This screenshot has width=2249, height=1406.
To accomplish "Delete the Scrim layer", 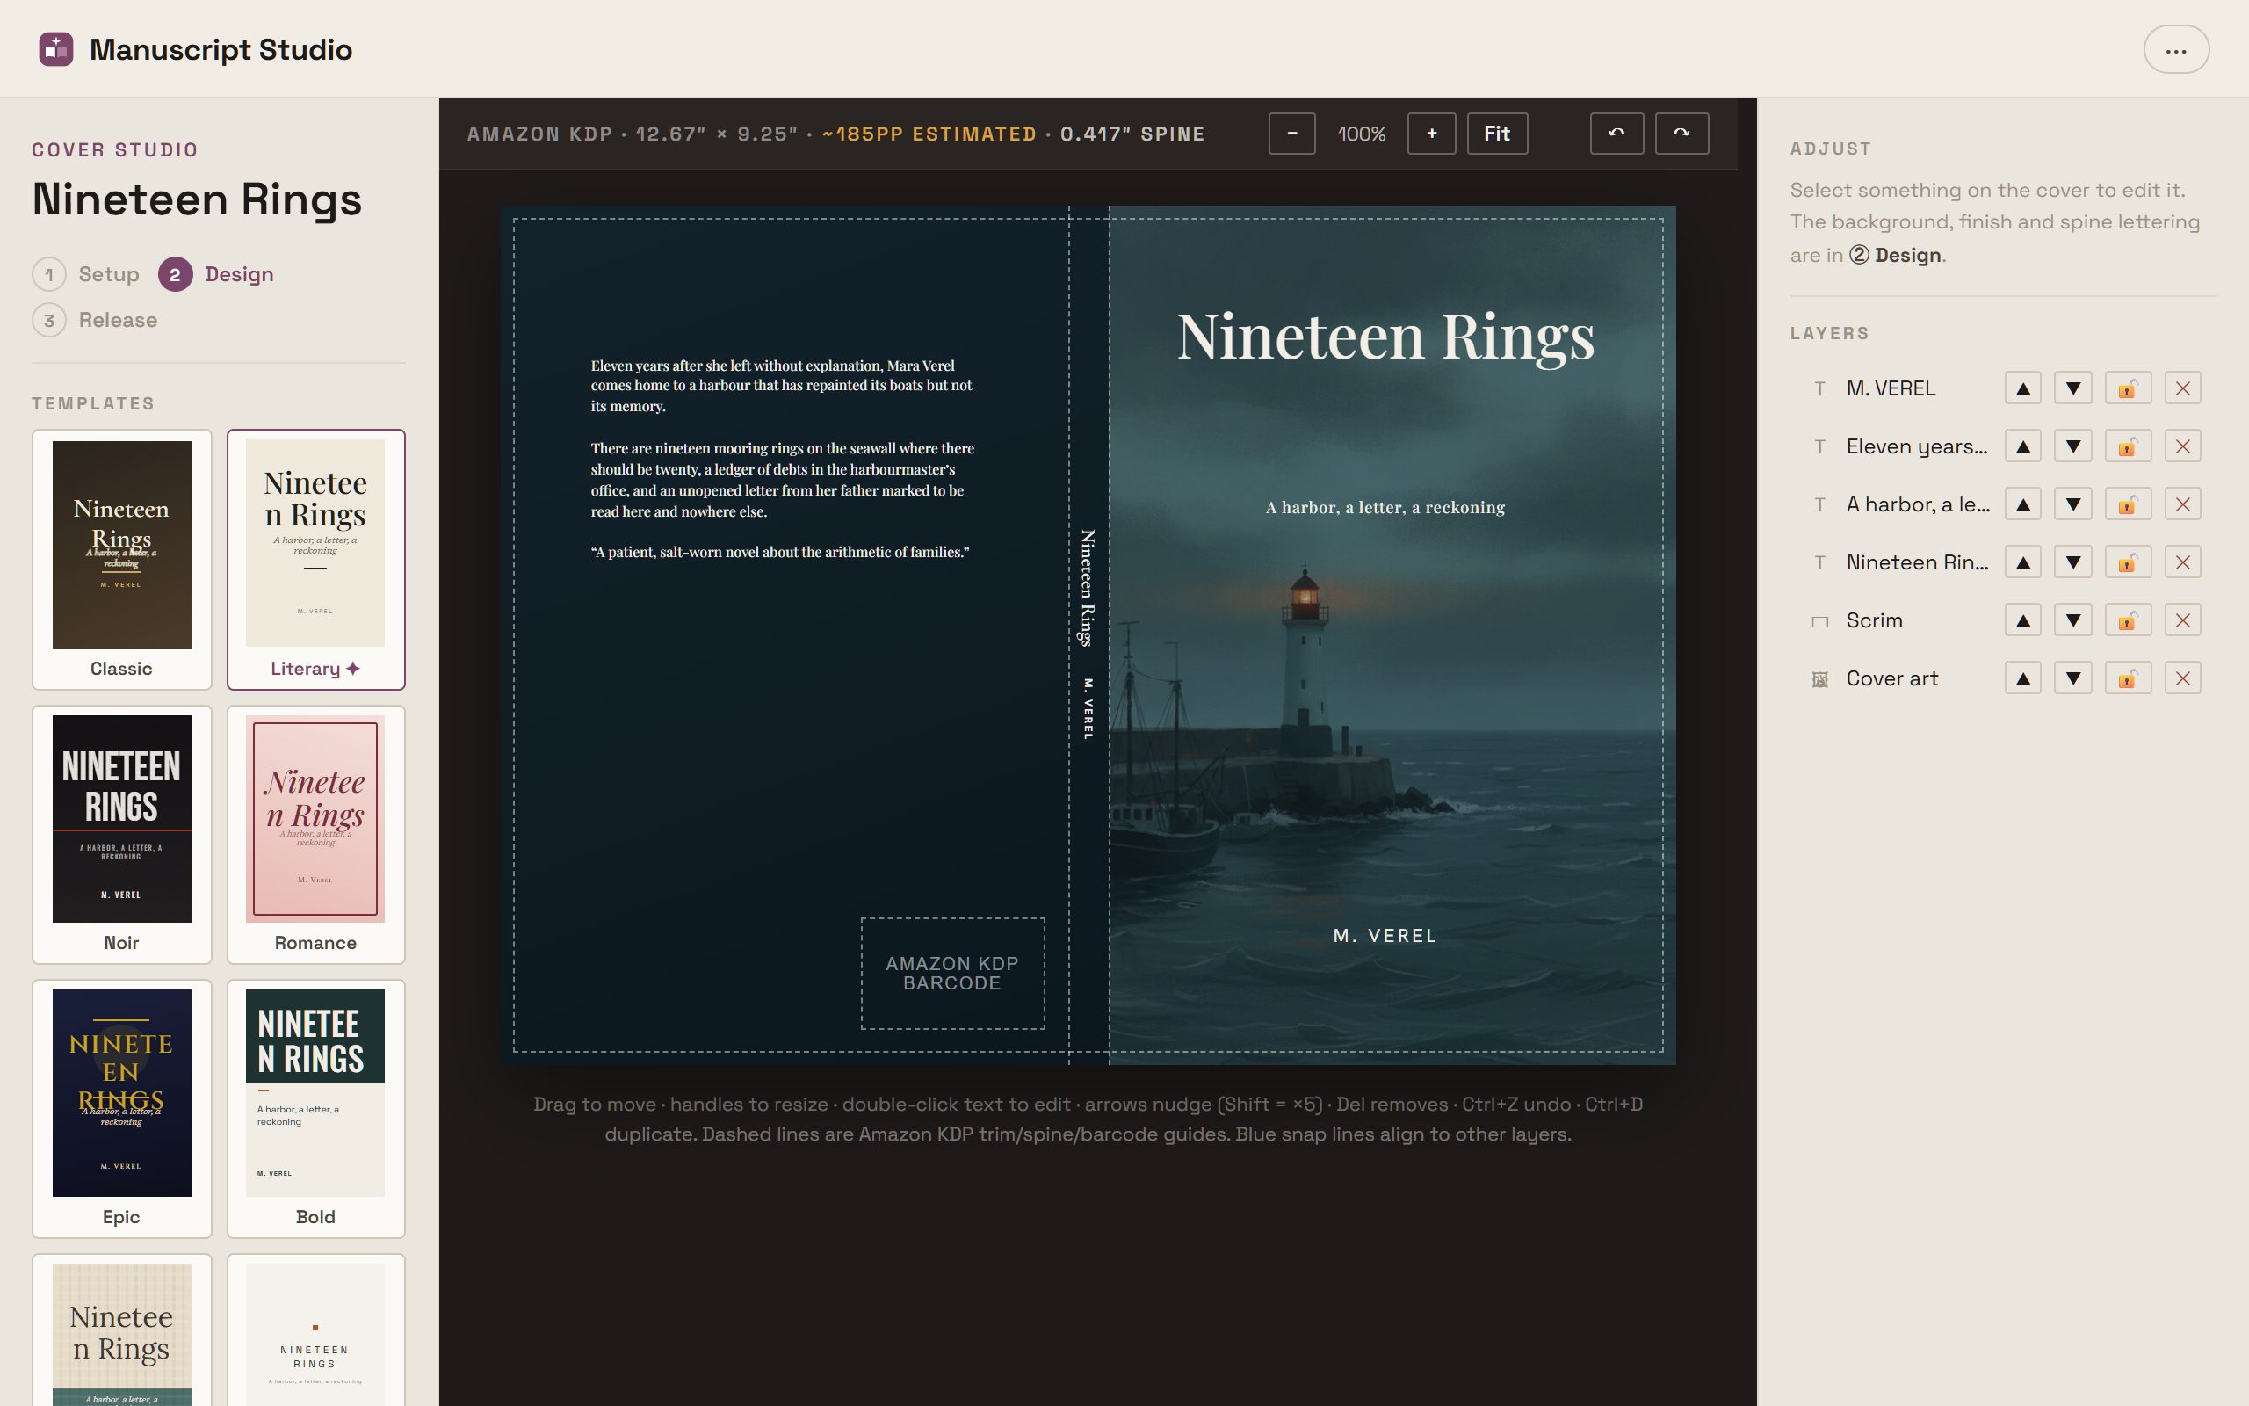I will 2183,621.
